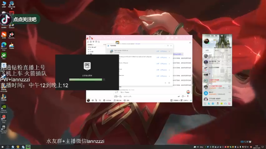Open the QQ penguin game desktop shortcut
This screenshot has width=266, height=149.
[12, 46]
